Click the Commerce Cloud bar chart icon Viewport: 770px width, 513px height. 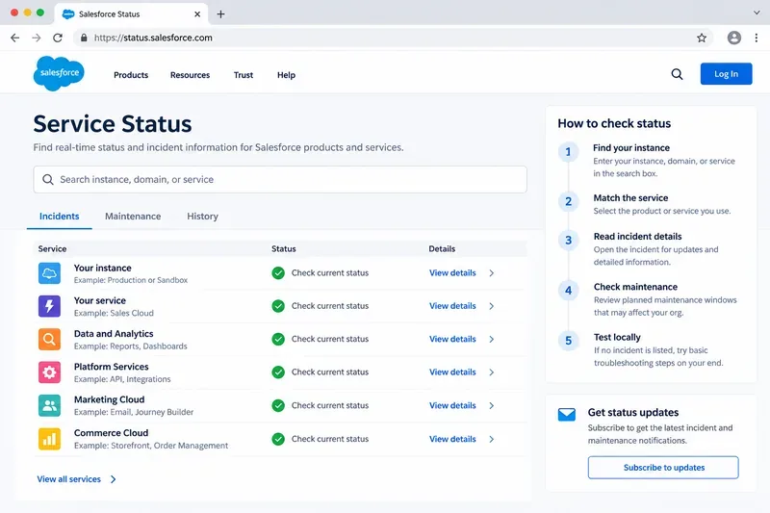[50, 439]
